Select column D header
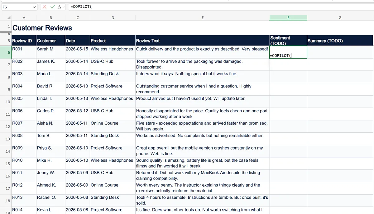This screenshot has width=374, height=214. coord(113,18)
